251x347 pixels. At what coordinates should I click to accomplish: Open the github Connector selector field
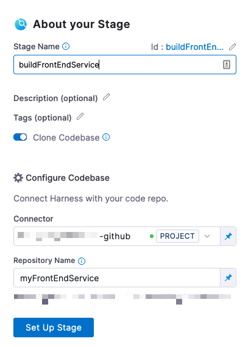click(117, 236)
